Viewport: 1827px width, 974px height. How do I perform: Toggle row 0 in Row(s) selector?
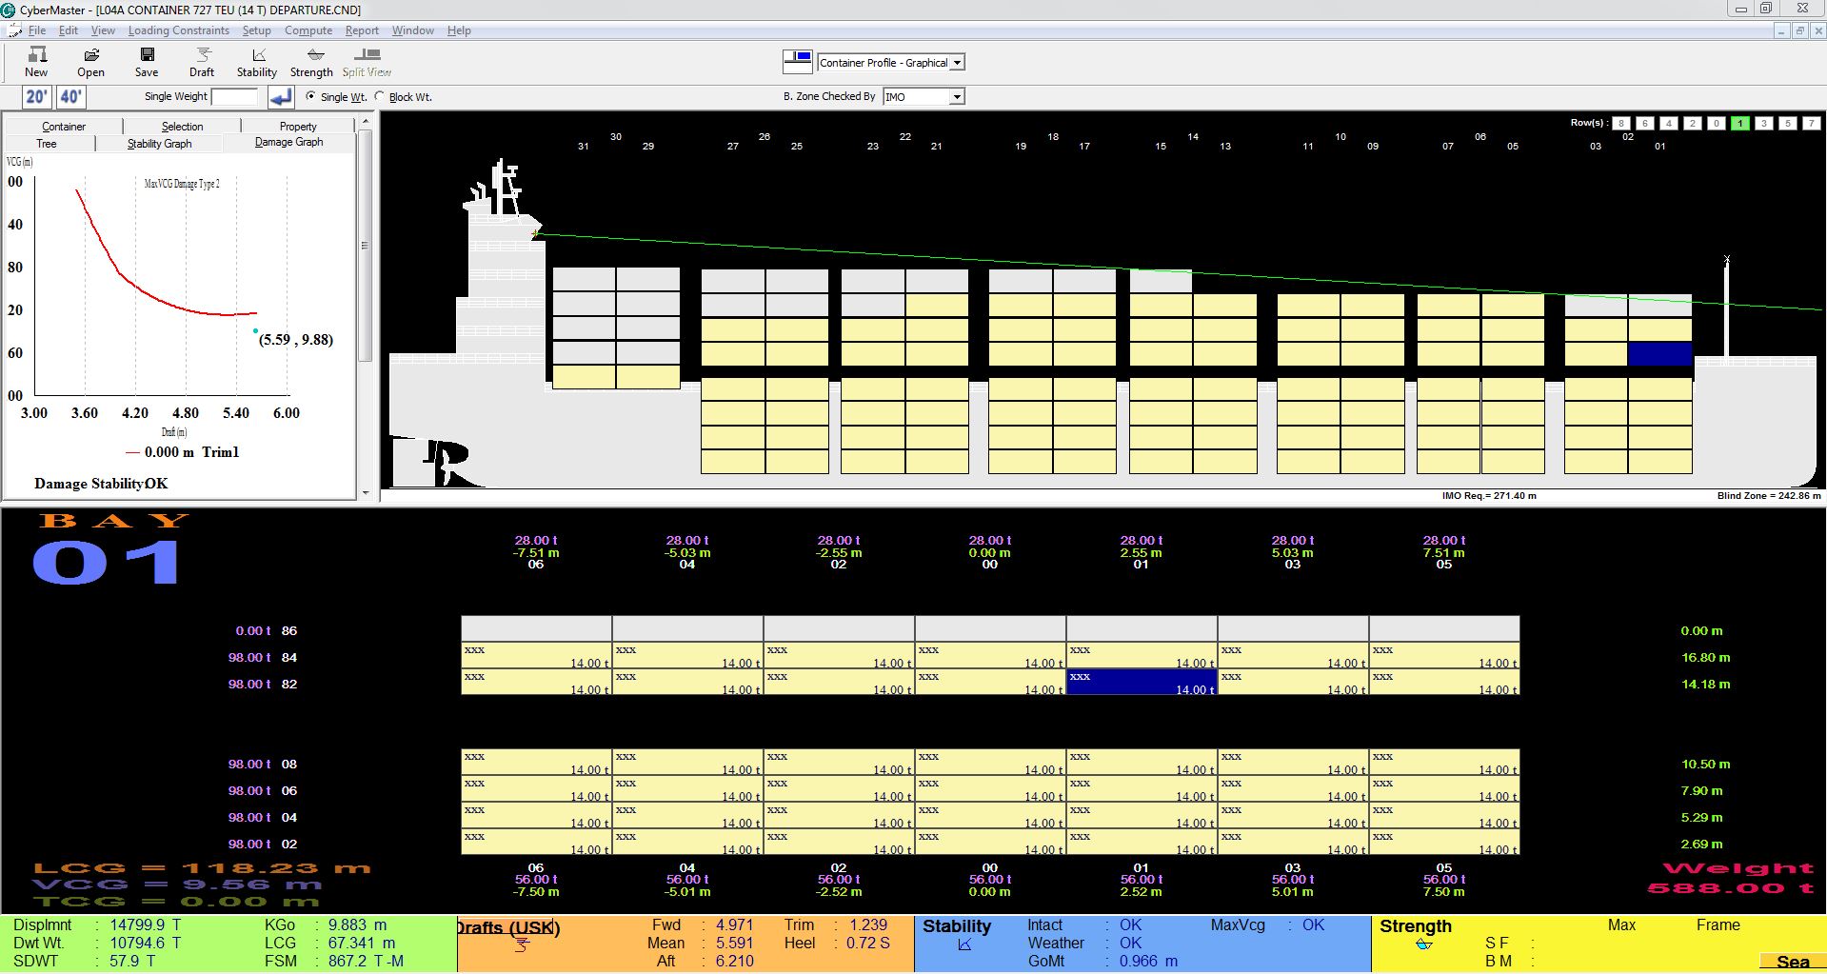1716,123
